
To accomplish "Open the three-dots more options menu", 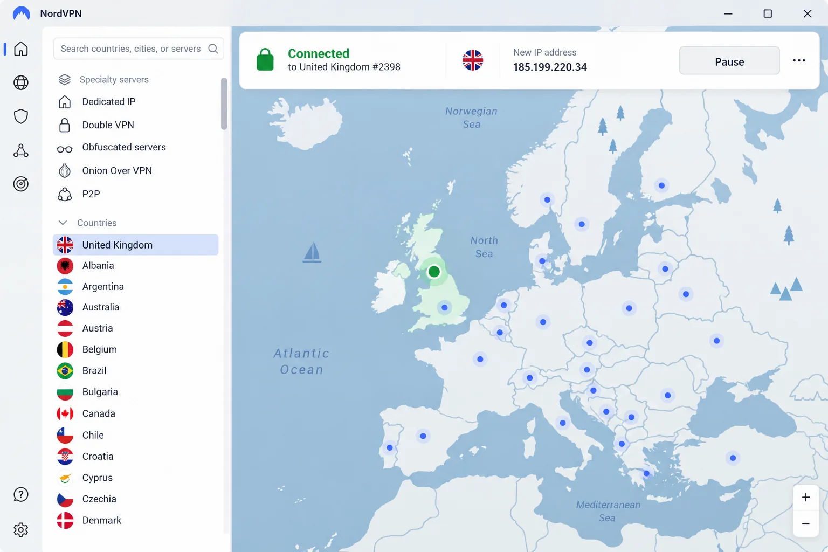I will coord(799,60).
